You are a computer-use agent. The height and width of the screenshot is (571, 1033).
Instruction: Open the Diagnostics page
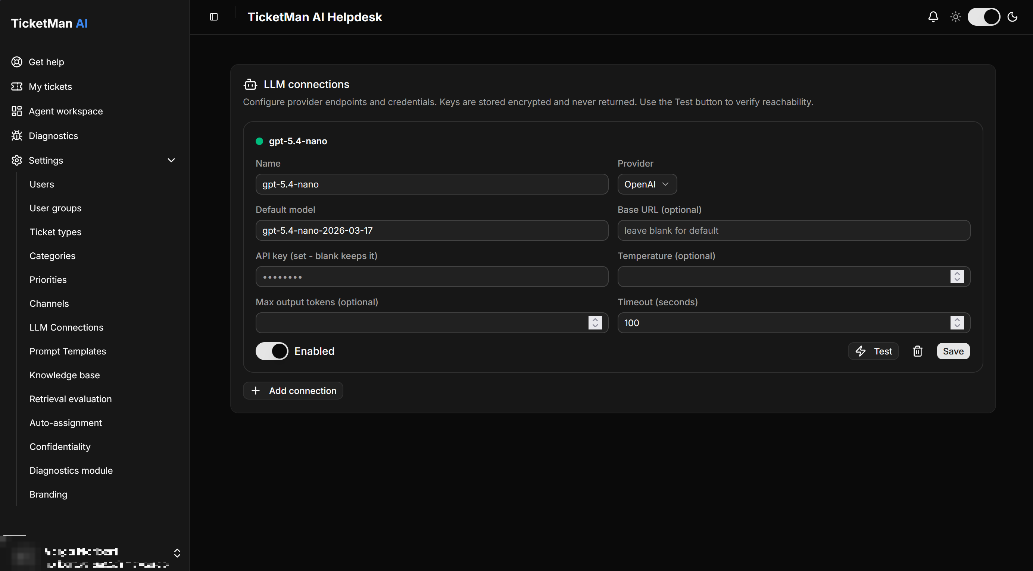53,136
